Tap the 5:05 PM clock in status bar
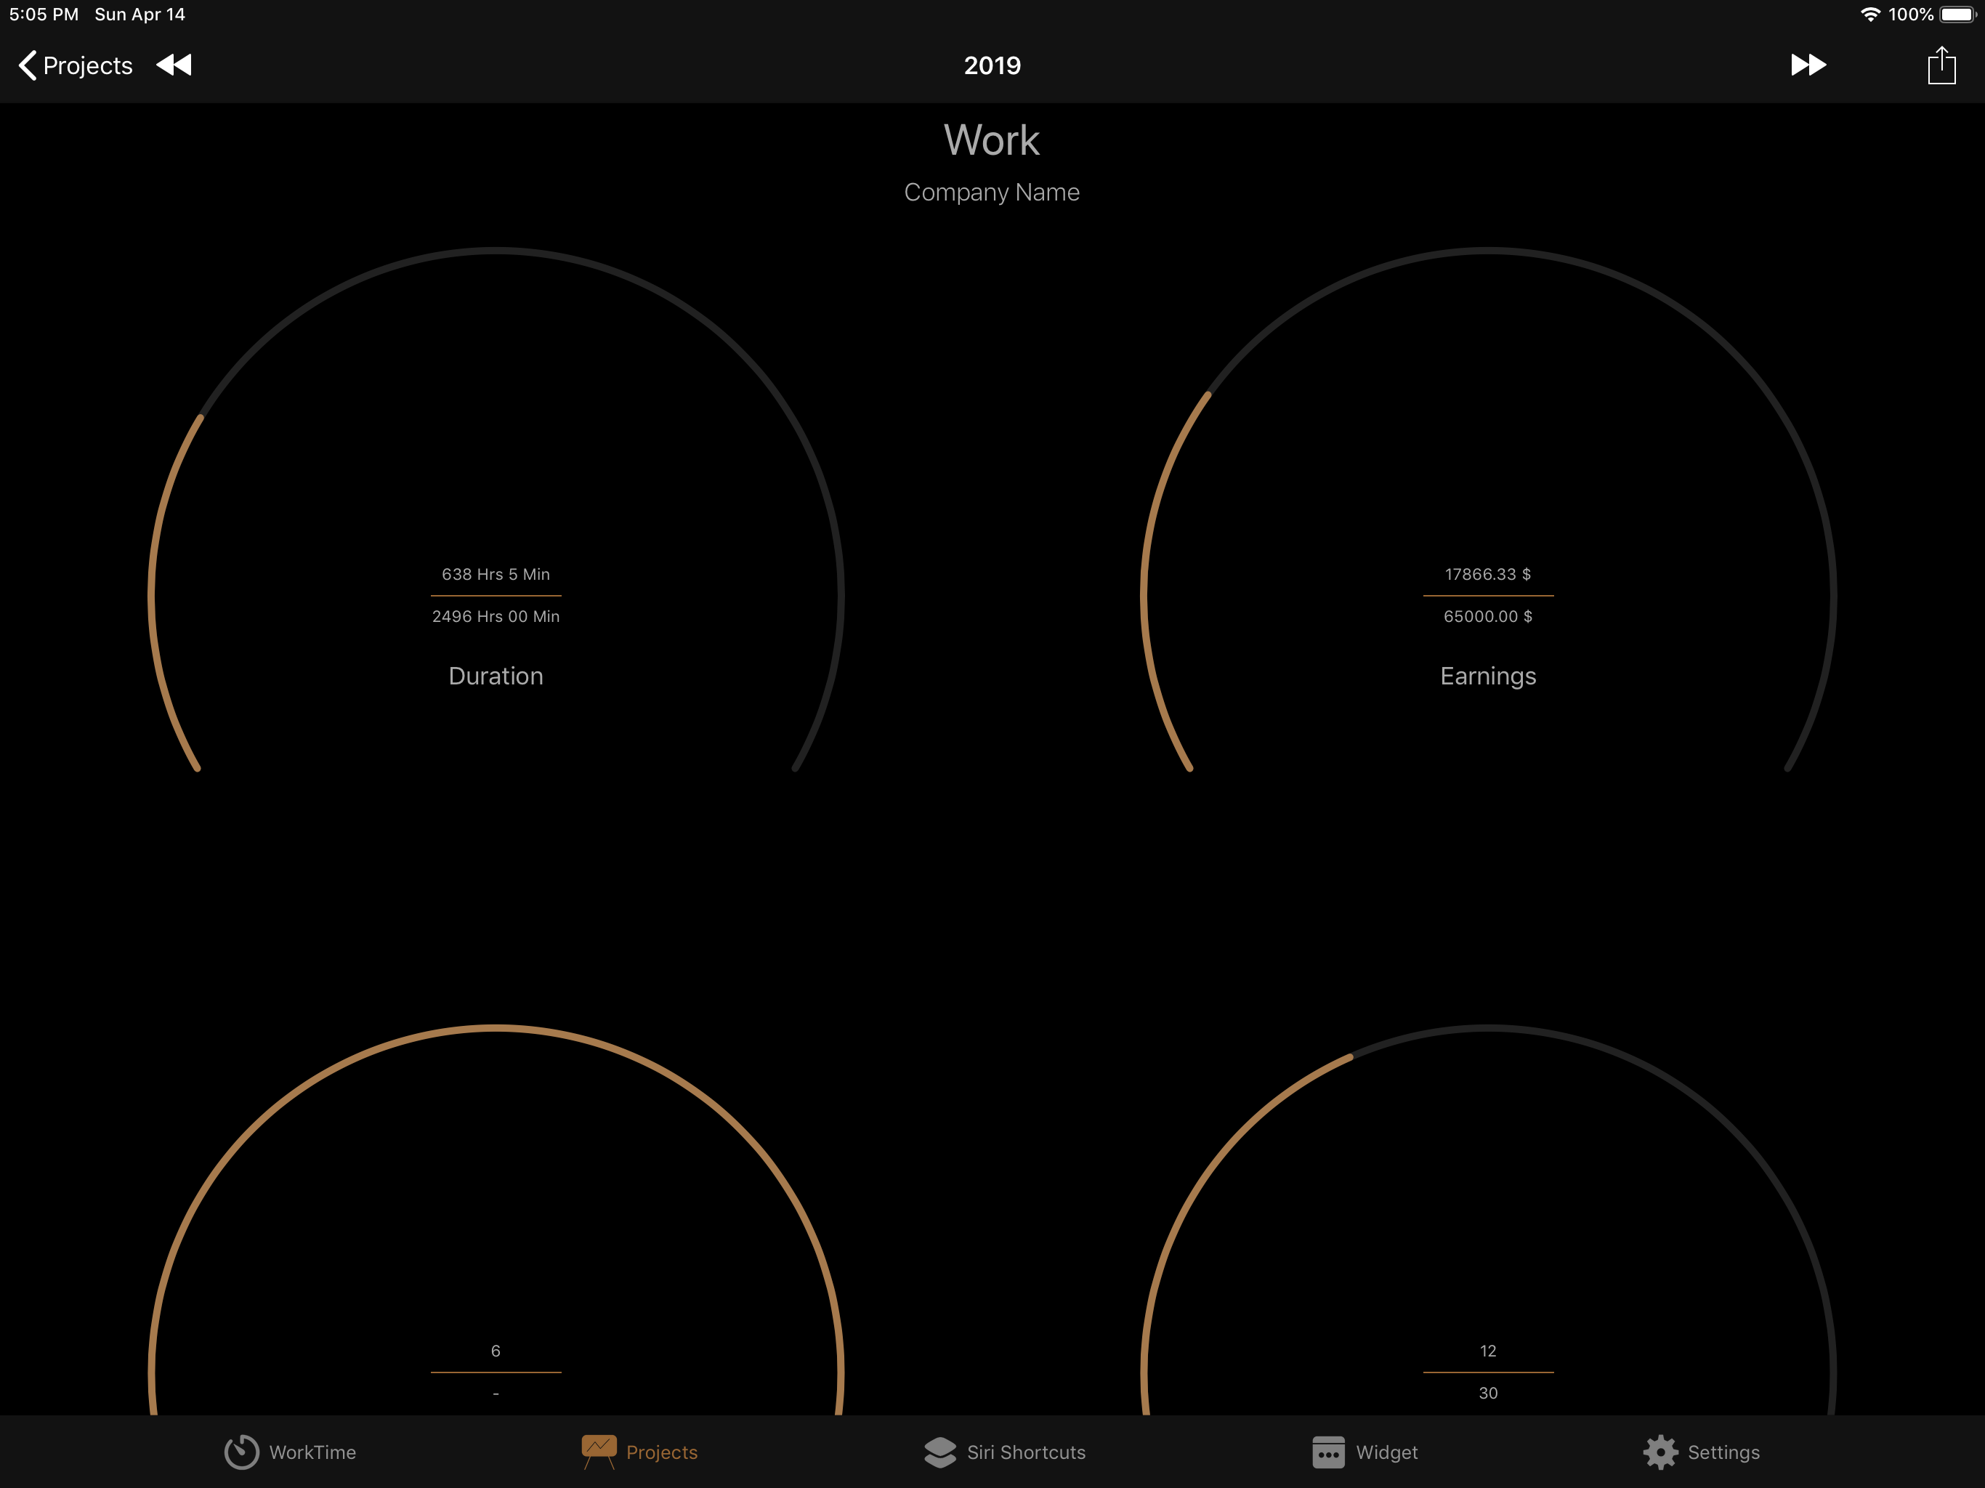Viewport: 1985px width, 1488px height. pos(44,15)
